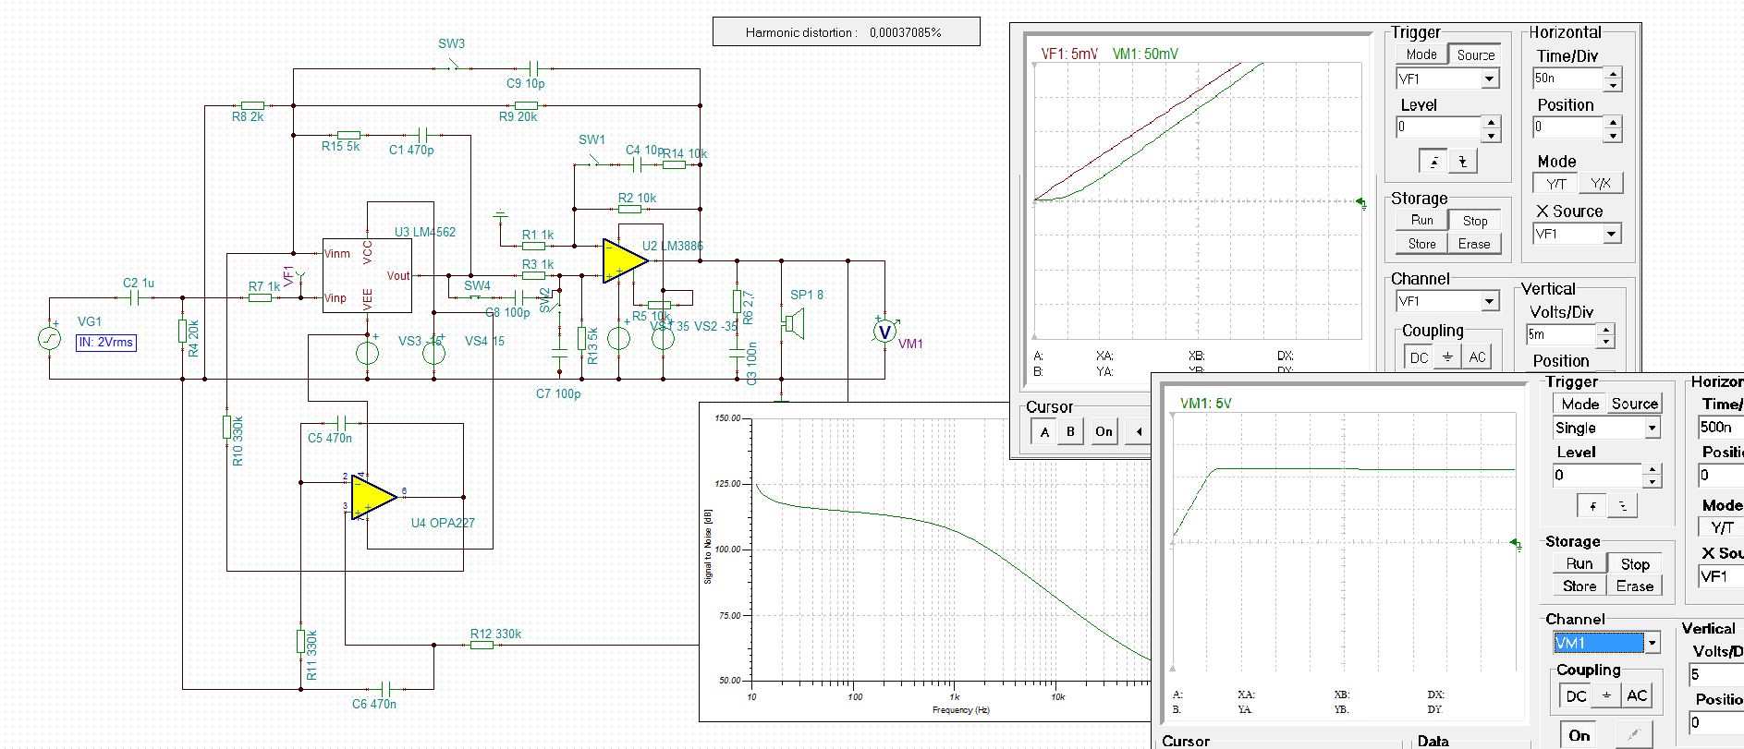Click the Harmonic distortion result box
Viewport: 1744px width, 749px height.
pyautogui.click(x=846, y=31)
